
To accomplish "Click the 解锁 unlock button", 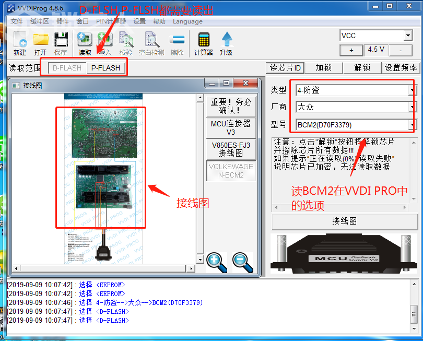I will [x=362, y=68].
